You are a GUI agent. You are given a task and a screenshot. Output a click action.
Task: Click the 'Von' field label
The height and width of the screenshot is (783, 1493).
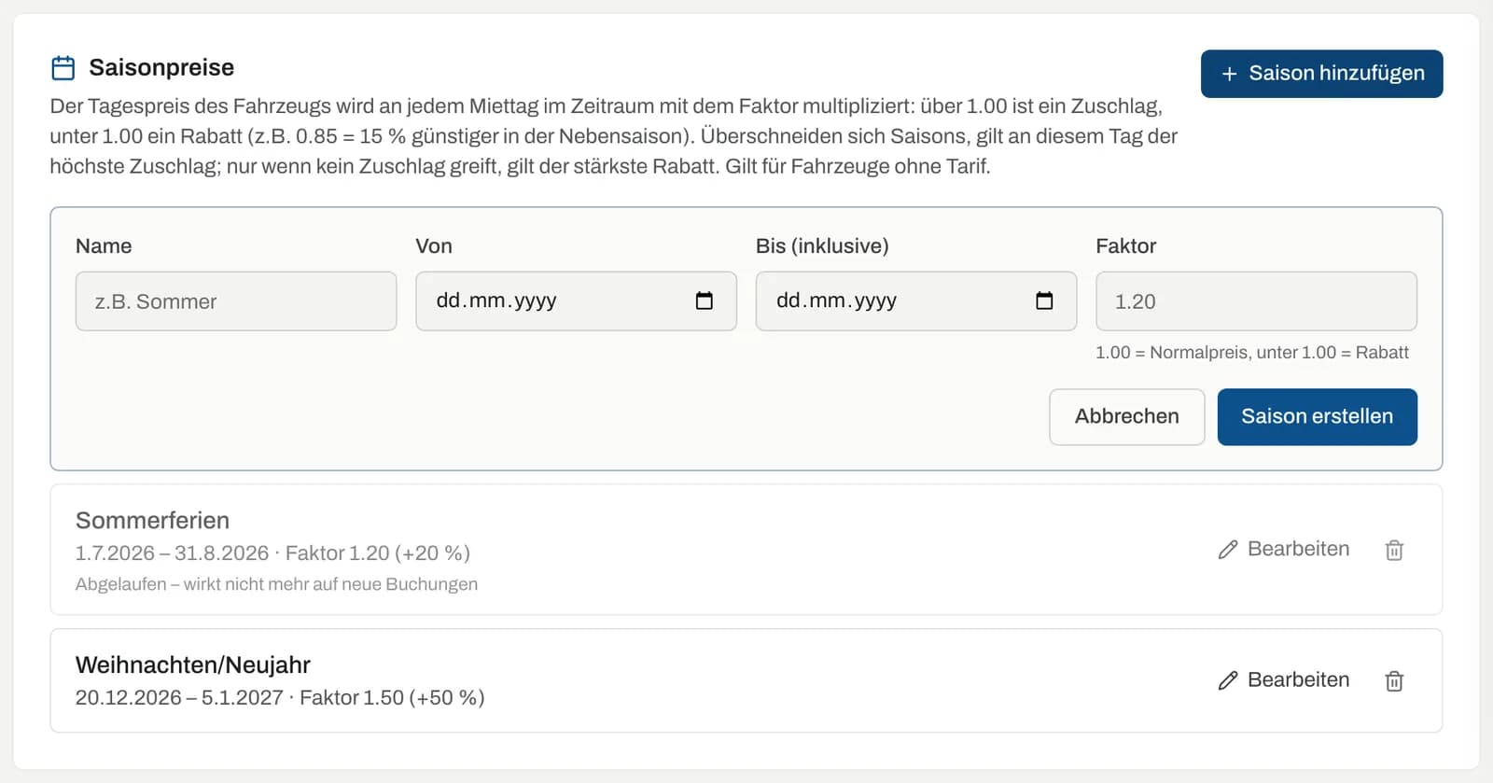click(x=434, y=245)
